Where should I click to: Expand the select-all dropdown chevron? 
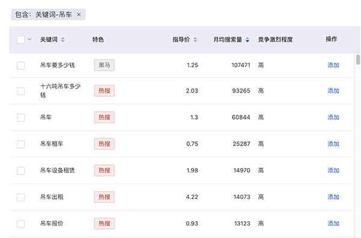pos(29,39)
